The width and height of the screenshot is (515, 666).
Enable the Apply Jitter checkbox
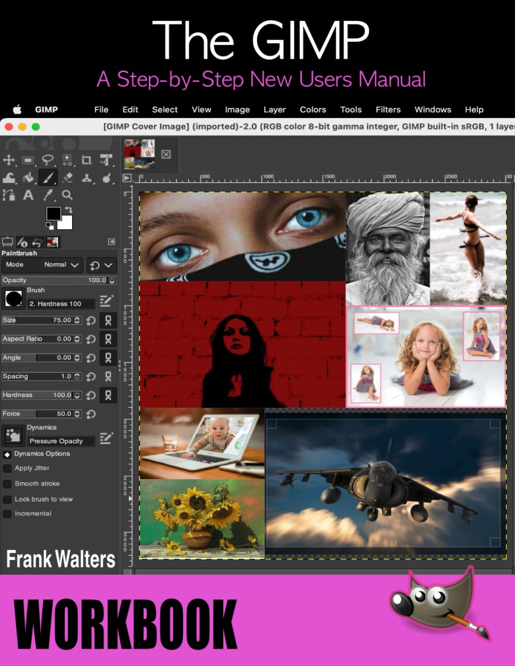(x=7, y=468)
